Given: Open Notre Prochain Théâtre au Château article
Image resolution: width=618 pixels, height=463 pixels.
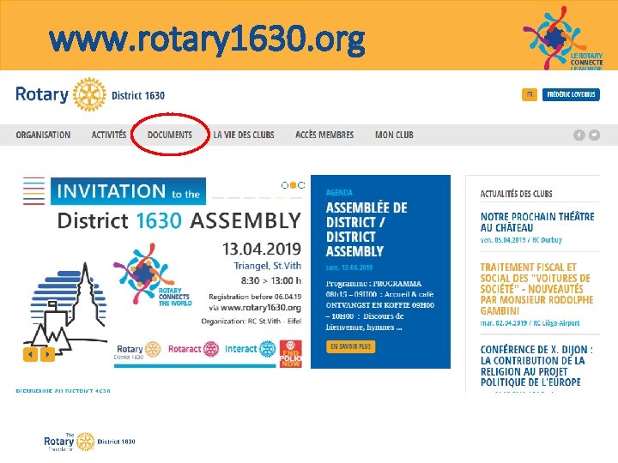Looking at the screenshot, I should point(537,222).
